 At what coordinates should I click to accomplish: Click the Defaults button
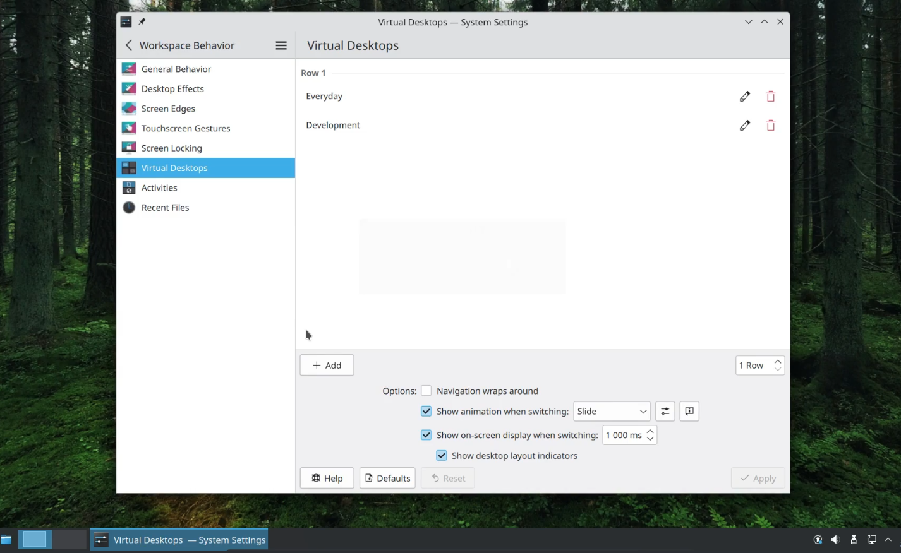click(387, 479)
